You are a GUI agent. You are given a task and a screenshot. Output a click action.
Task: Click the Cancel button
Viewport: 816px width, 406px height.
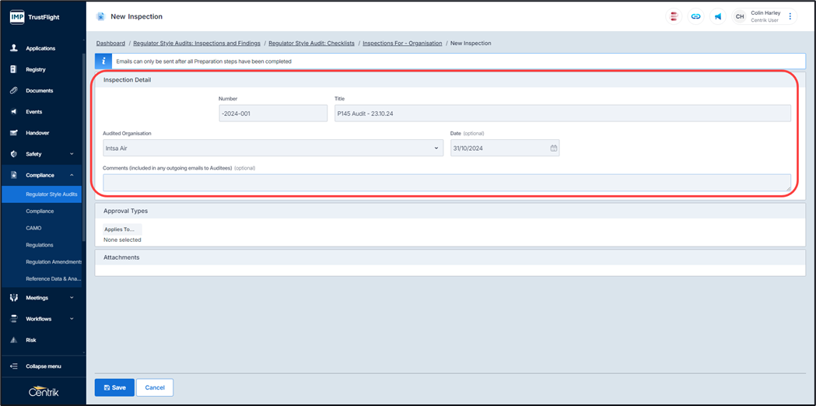(155, 387)
